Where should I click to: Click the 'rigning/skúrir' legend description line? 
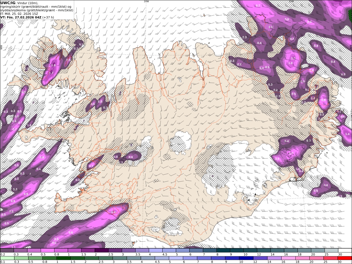(36, 7)
